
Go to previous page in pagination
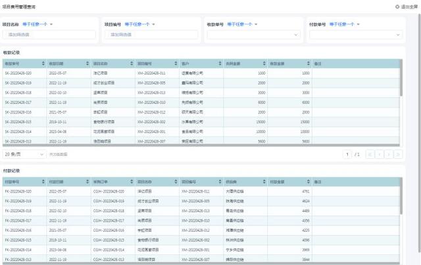tap(379, 154)
